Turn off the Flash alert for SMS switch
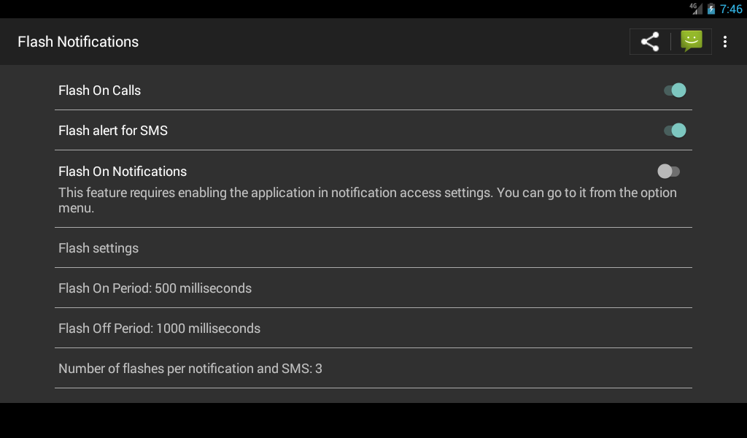 point(675,131)
